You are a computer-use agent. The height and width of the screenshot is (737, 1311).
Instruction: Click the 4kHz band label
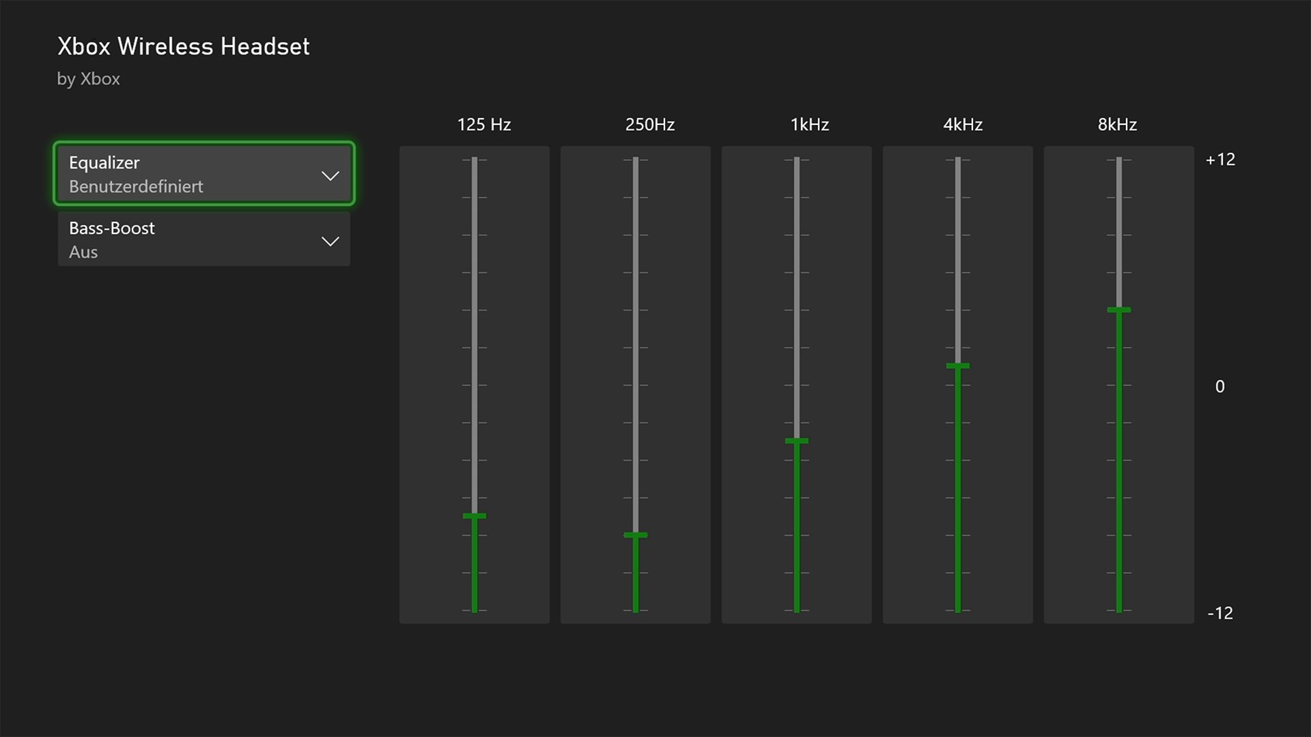click(x=963, y=125)
